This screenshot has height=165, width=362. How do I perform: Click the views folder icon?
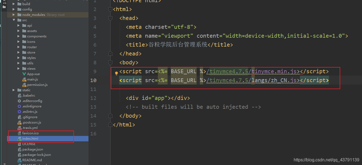click(x=24, y=69)
